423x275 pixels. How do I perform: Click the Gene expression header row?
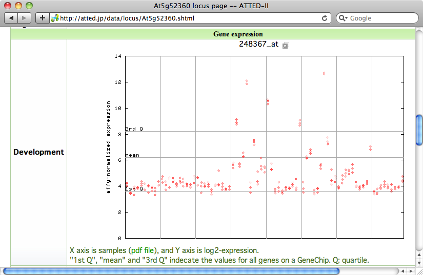point(237,34)
